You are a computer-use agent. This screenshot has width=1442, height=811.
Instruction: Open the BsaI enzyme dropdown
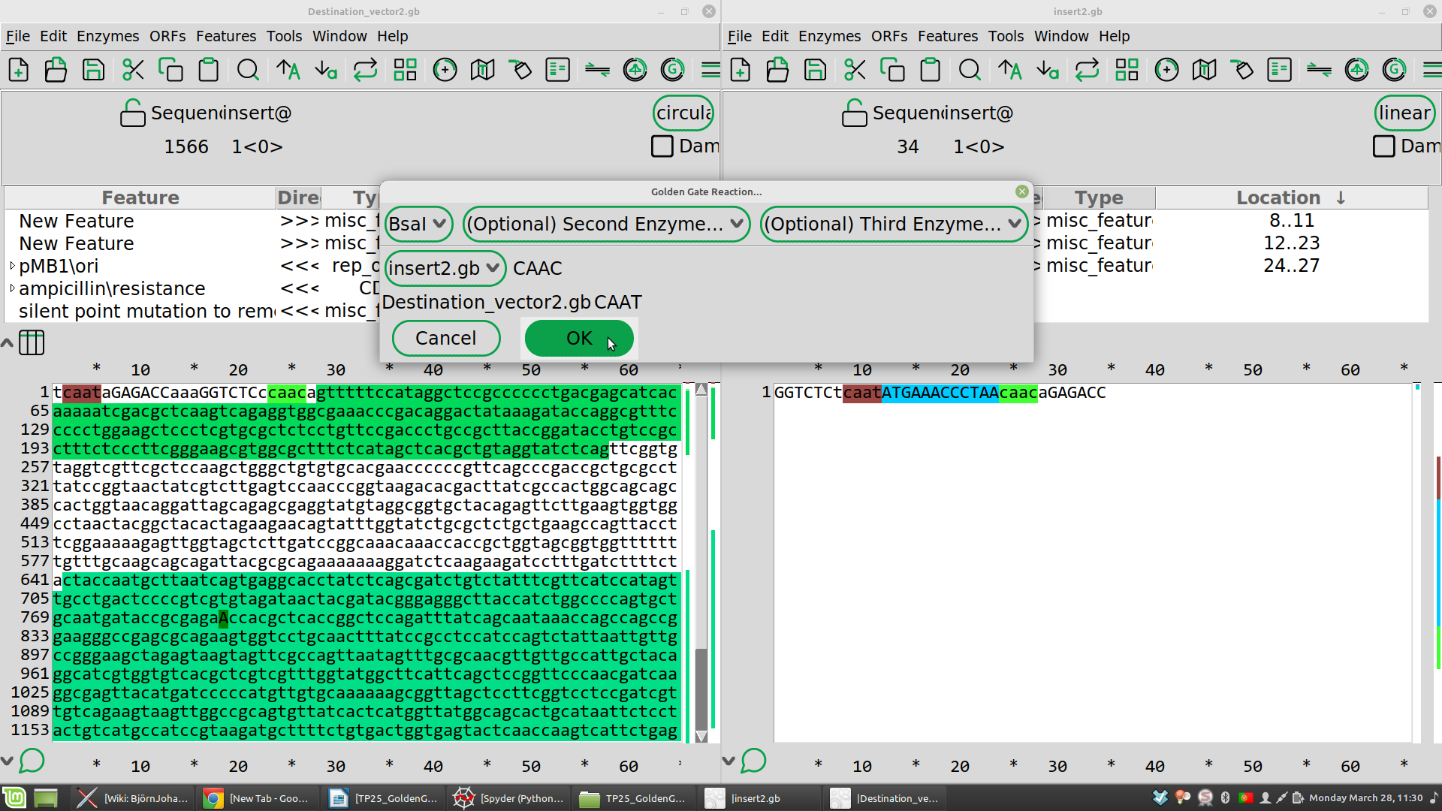tap(418, 224)
